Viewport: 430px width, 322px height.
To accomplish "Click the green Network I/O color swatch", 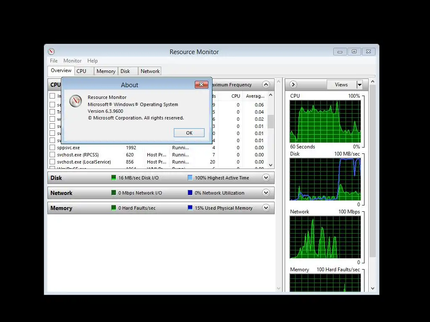I will click(x=113, y=193).
